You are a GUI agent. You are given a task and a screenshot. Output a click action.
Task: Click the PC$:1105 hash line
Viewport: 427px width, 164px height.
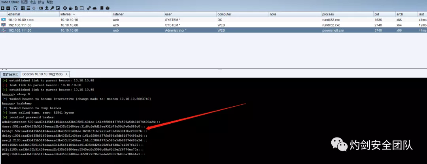tap(73, 149)
